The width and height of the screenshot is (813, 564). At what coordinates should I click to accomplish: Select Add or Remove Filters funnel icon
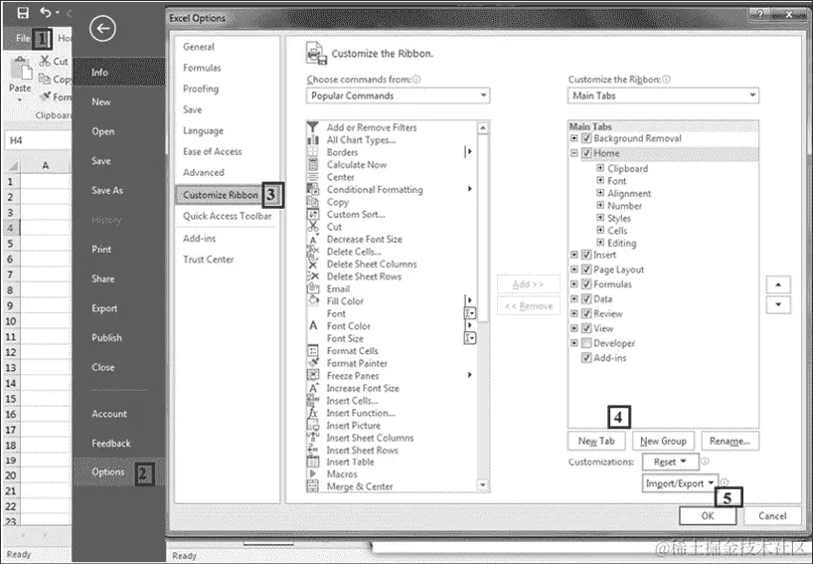click(x=313, y=127)
